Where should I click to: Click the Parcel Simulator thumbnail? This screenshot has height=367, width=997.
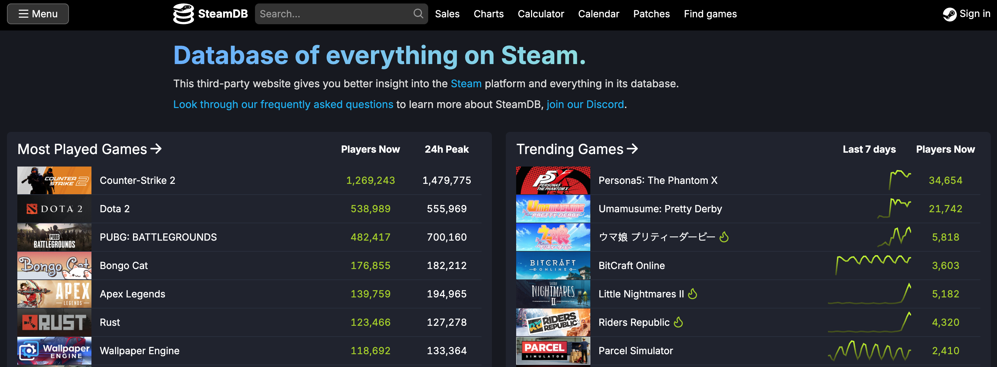point(553,351)
